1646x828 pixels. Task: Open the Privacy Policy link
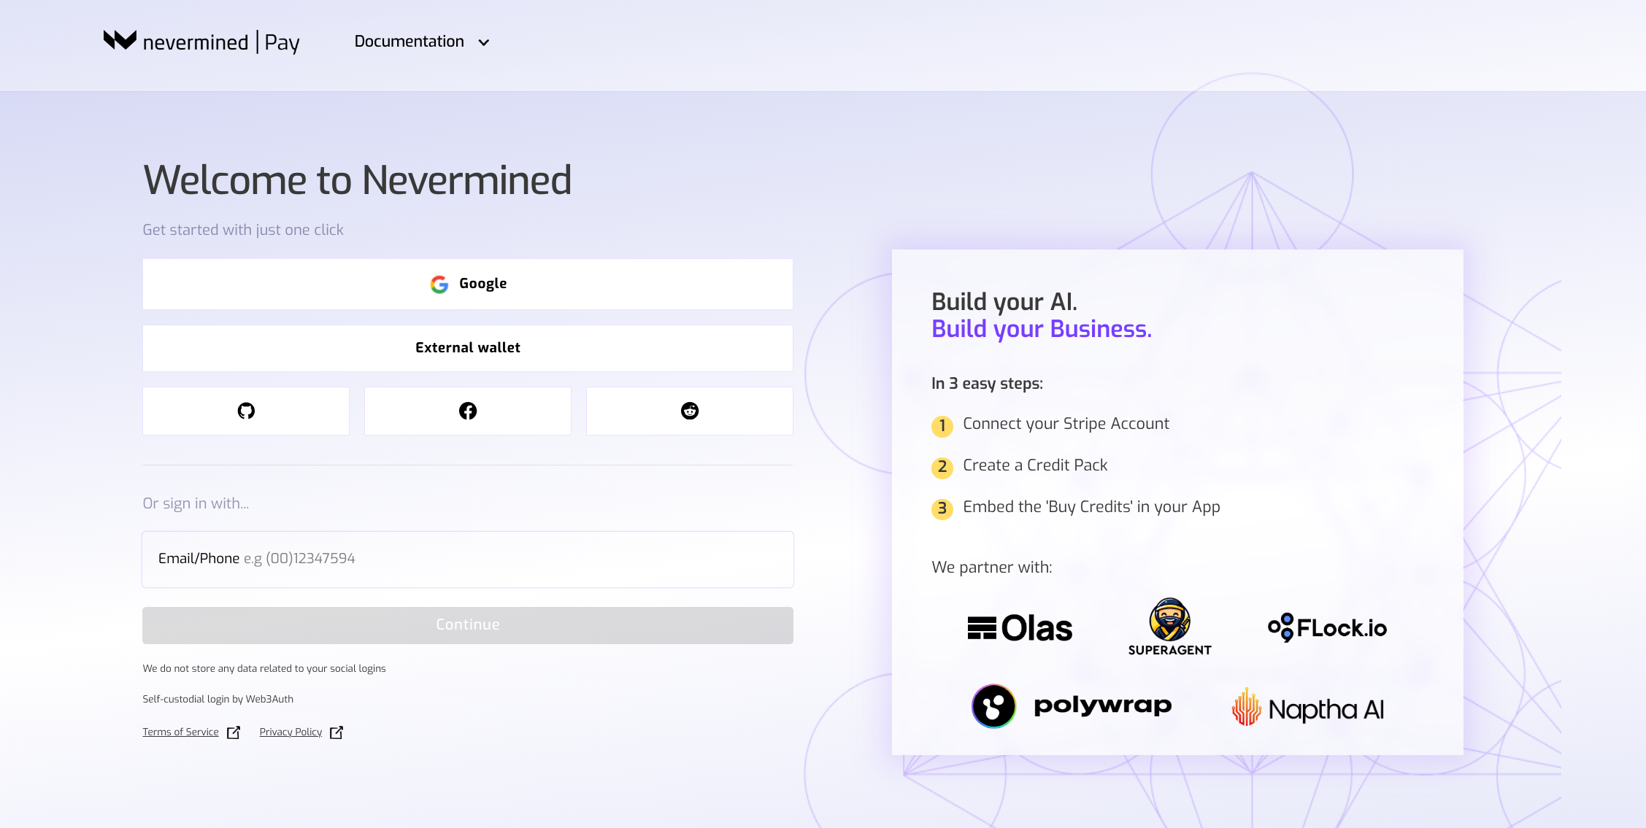point(291,732)
